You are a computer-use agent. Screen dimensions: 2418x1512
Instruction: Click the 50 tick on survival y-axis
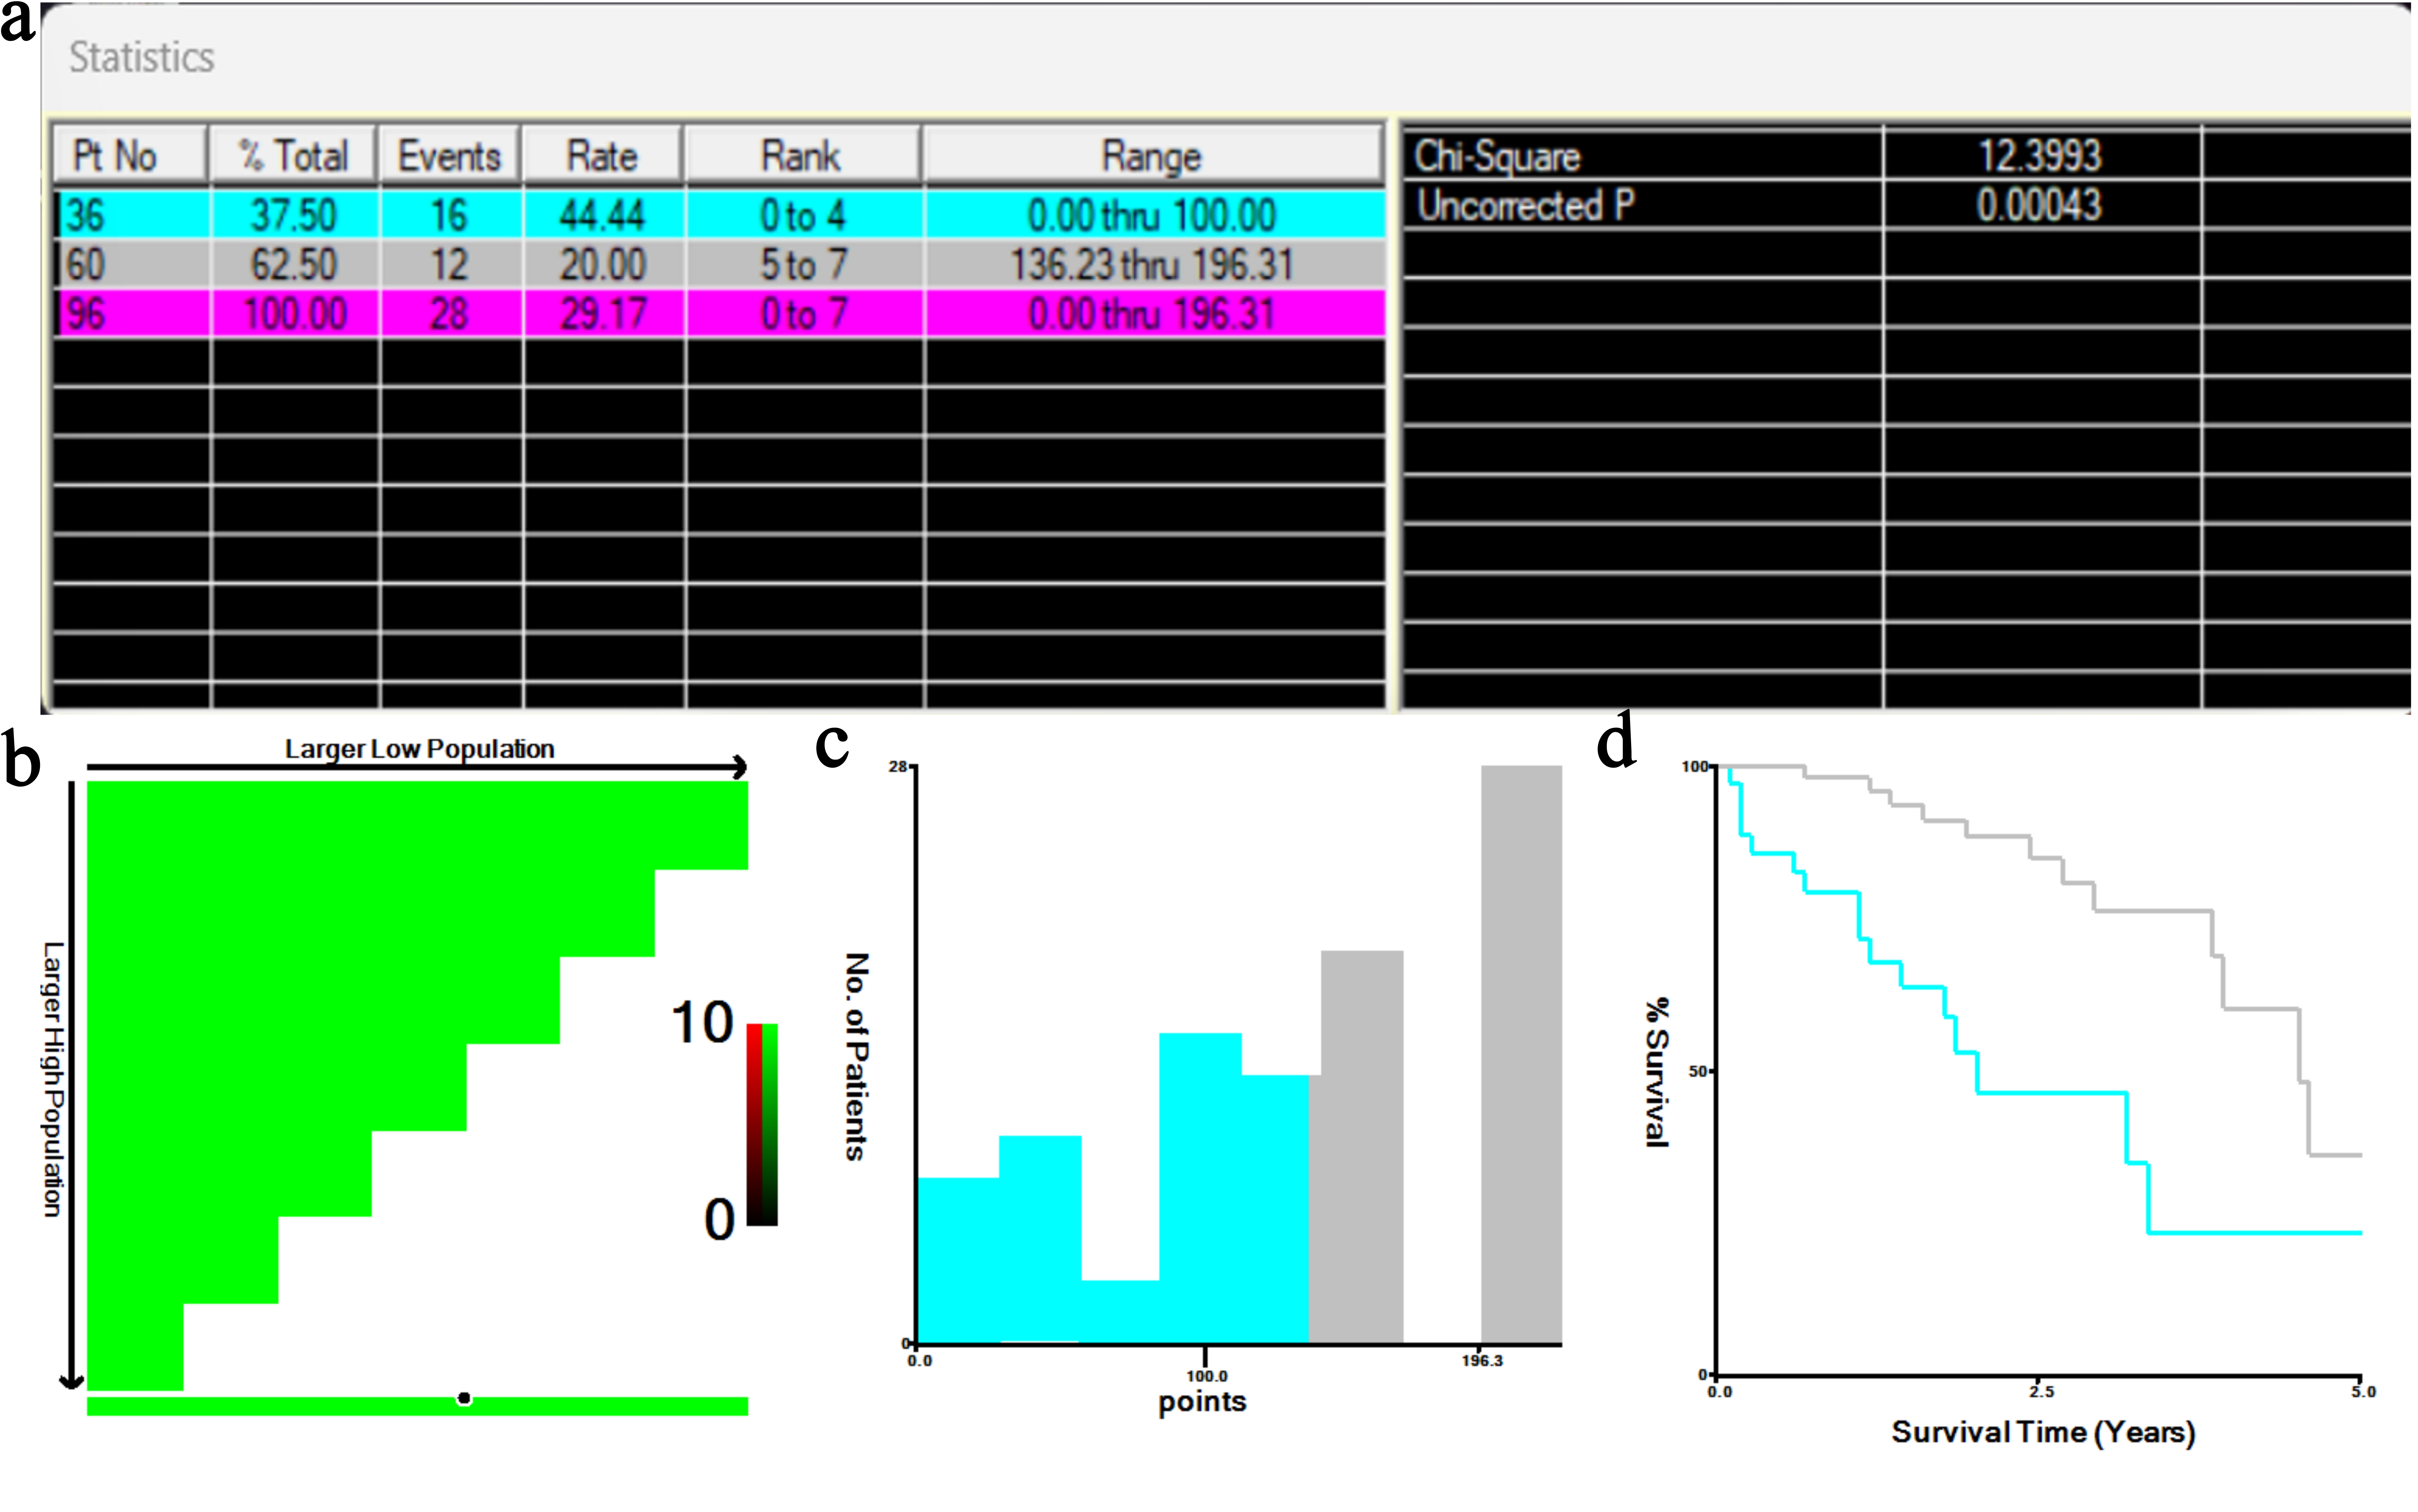click(1698, 1071)
